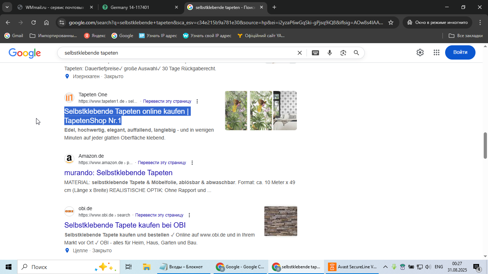Click the taskbar Поиск search box
The width and height of the screenshot is (488, 274).
click(68, 267)
